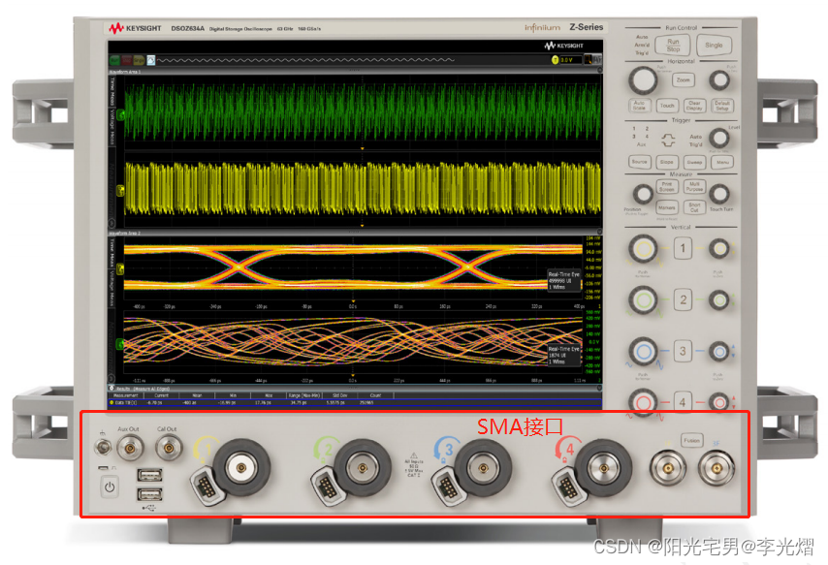Screen dimensions: 828x565
Task: Click channel 3 vertical position knob
Action: 719,352
